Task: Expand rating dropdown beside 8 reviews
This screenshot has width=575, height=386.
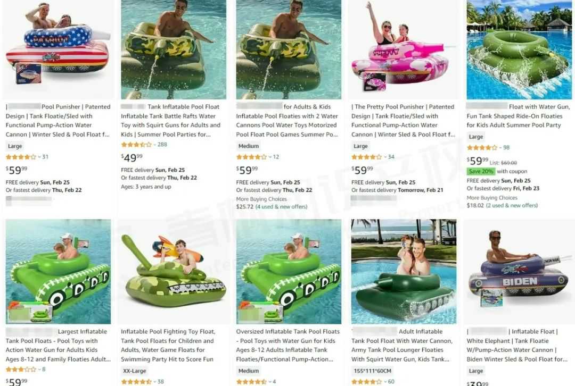Action: coord(39,369)
